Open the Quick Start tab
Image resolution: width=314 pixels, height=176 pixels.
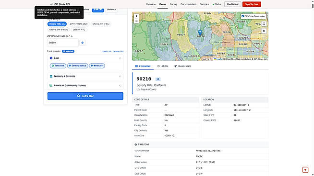(x=182, y=66)
